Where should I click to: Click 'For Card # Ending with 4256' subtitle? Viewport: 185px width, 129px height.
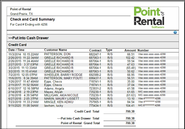pos(29,25)
